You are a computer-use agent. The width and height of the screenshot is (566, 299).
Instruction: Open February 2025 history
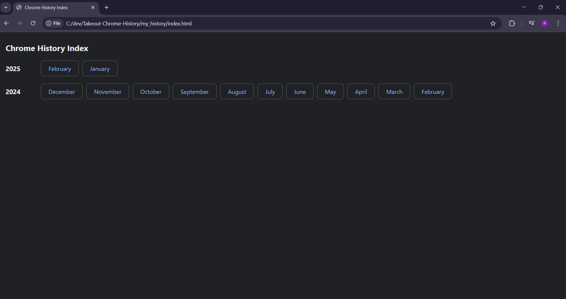point(60,68)
